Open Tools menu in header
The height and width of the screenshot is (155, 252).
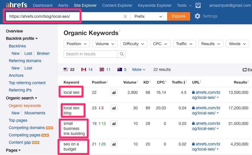184,5
